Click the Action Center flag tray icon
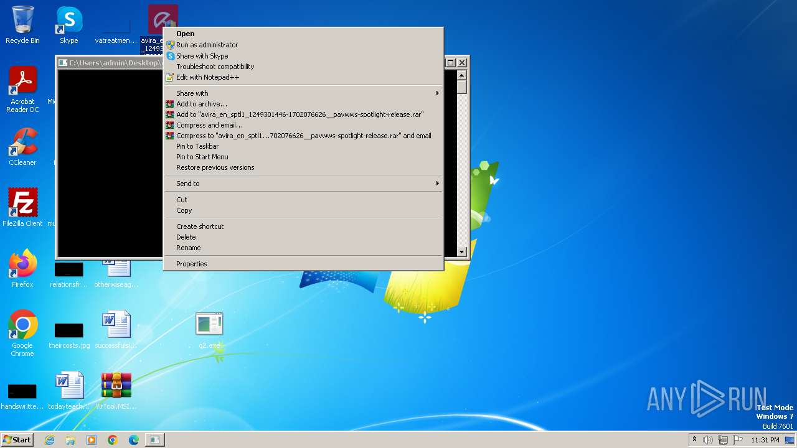797x448 pixels. click(x=738, y=440)
